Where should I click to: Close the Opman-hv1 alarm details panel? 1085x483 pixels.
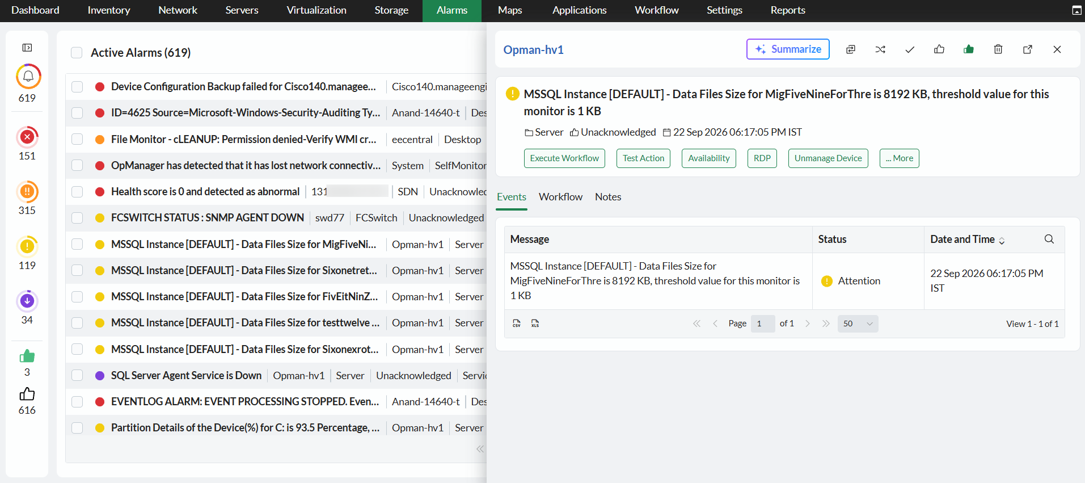[x=1057, y=49]
